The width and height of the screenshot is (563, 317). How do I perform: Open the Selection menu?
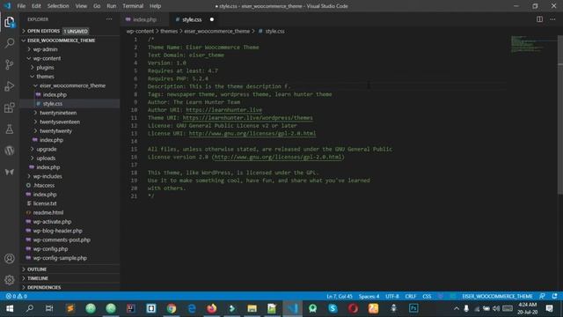click(58, 6)
